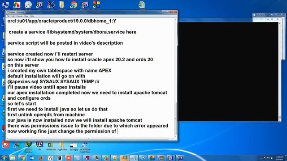Click Notepad vertical scrollbar down arrow
The image size is (287, 161).
point(176,136)
